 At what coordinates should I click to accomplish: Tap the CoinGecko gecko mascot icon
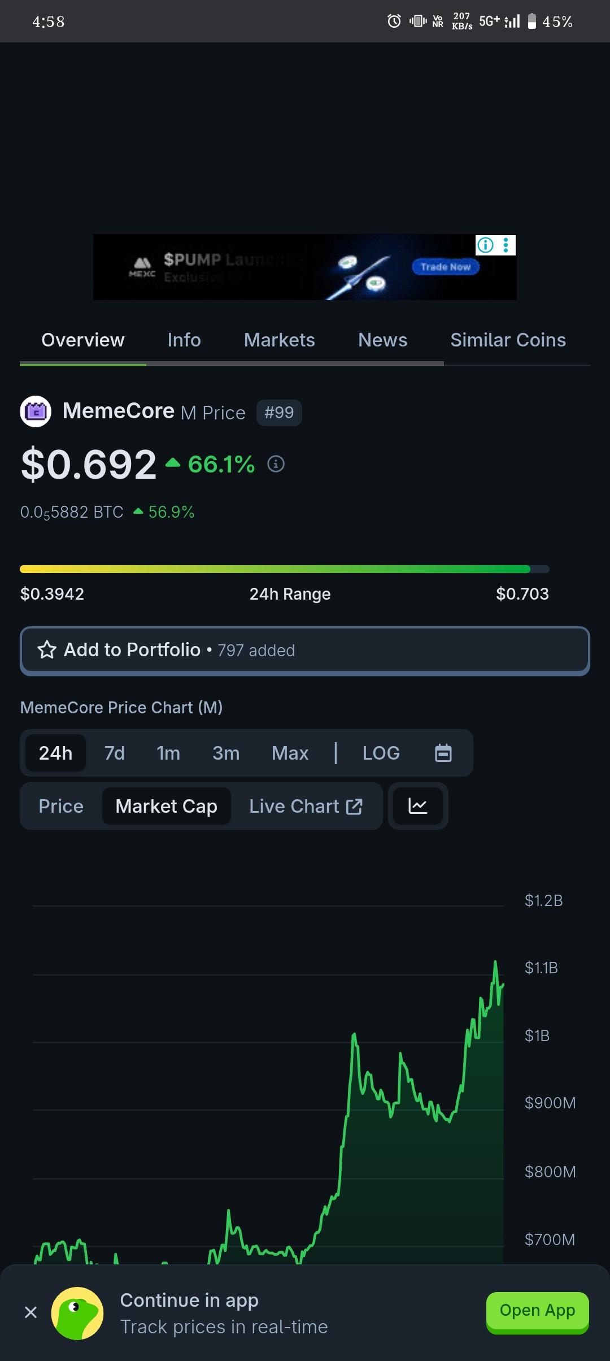click(x=77, y=1313)
